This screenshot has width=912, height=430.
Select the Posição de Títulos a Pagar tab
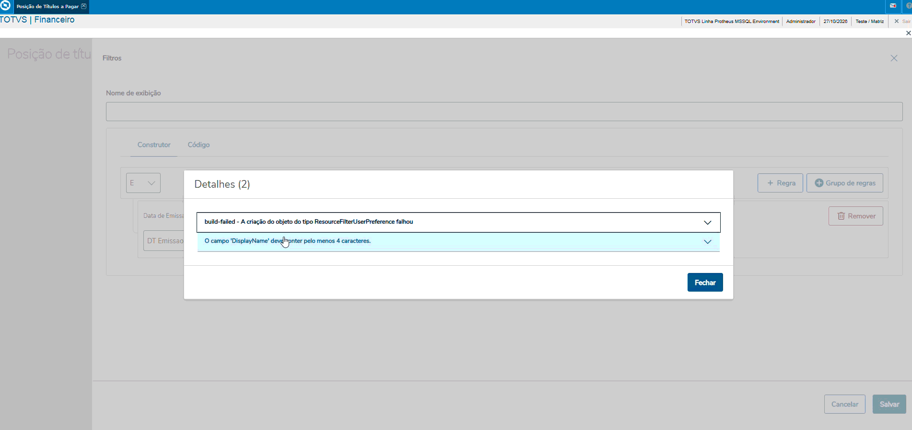47,6
